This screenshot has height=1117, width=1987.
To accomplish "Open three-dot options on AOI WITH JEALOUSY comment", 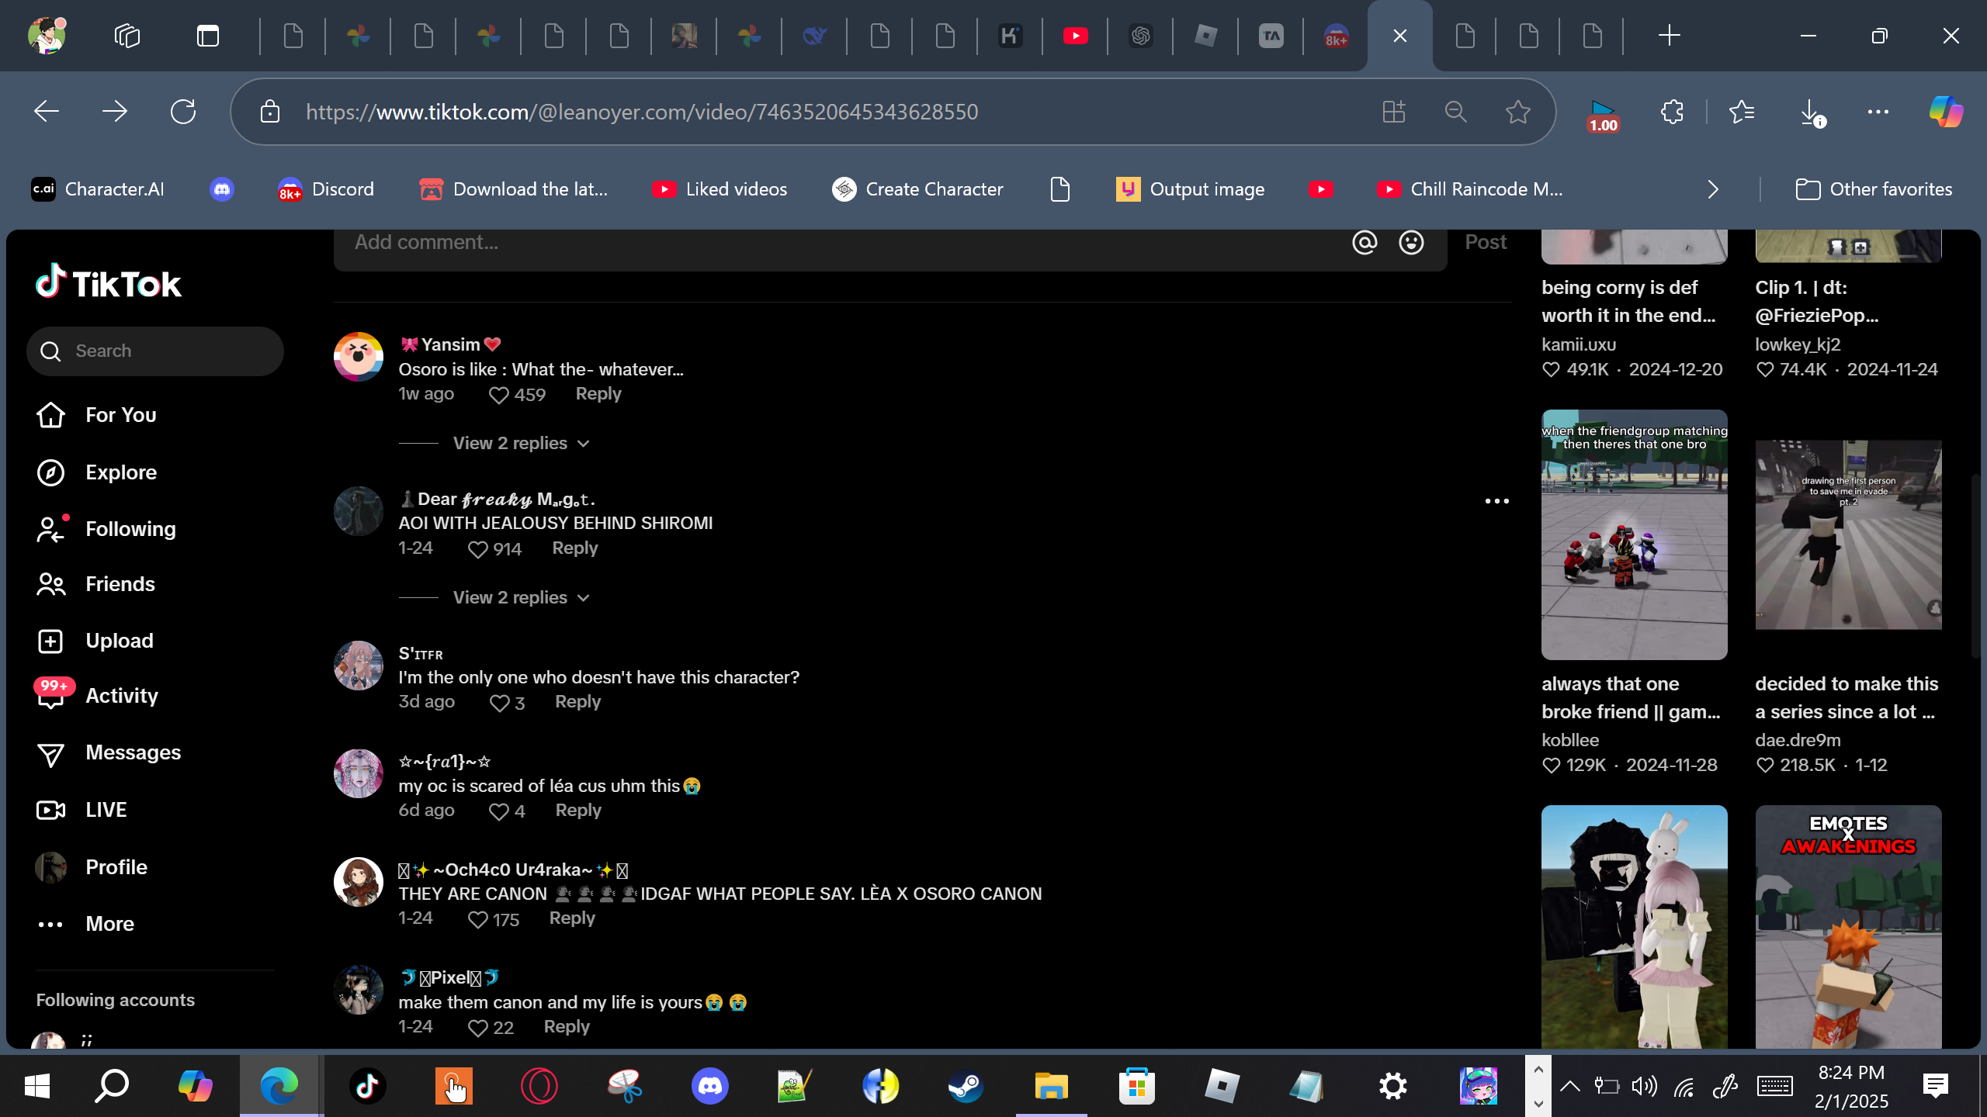I will coord(1496,501).
